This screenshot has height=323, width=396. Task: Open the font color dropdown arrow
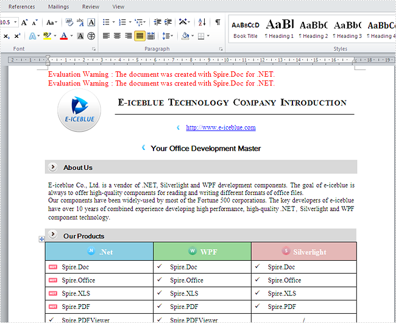tap(72, 36)
